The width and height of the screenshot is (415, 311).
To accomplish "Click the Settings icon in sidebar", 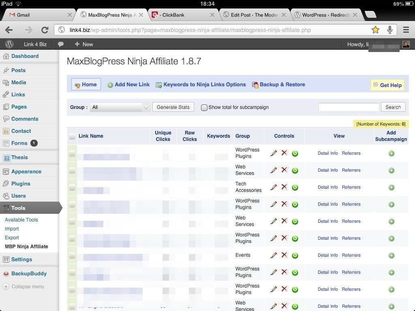I will coord(6,260).
